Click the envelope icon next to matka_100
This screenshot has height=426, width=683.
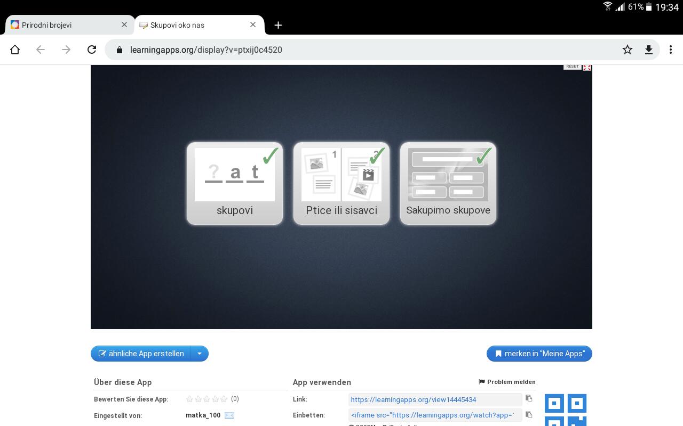coord(229,415)
